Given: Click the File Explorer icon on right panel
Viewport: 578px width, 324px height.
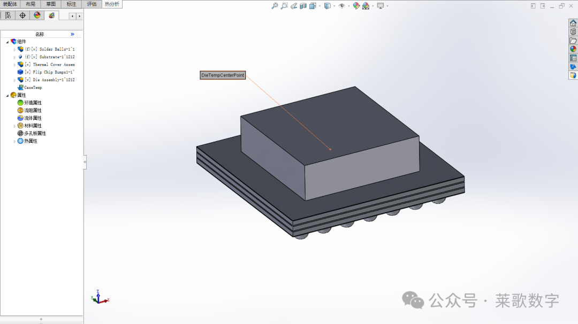Looking at the screenshot, I should click(x=572, y=40).
